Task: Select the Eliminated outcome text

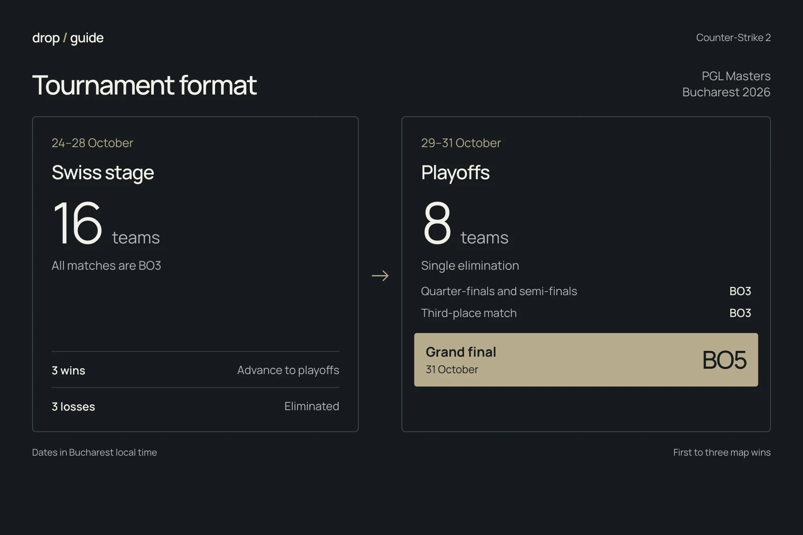Action: click(x=312, y=406)
